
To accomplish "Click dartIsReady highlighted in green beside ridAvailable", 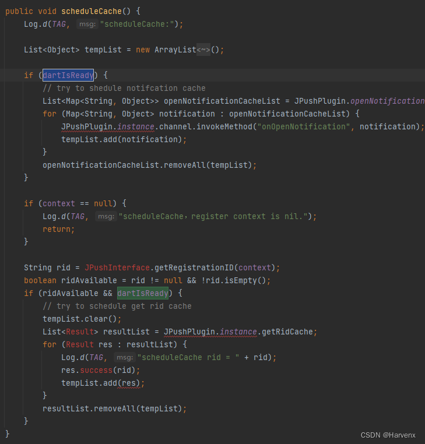I will click(143, 293).
